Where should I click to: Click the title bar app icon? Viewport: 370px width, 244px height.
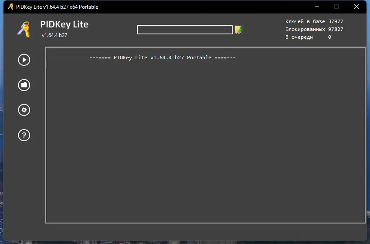(10, 7)
